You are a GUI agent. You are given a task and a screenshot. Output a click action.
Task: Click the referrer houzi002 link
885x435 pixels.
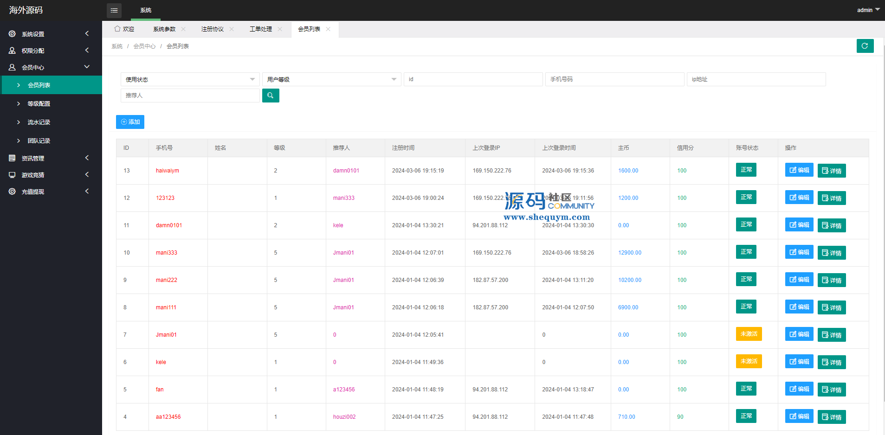[x=344, y=417]
